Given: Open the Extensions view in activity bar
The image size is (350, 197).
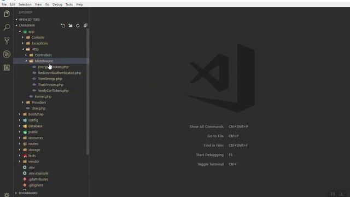Looking at the screenshot, I should (7, 67).
